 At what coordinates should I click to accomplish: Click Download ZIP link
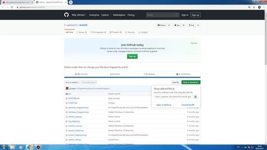pyautogui.click(x=188, y=105)
